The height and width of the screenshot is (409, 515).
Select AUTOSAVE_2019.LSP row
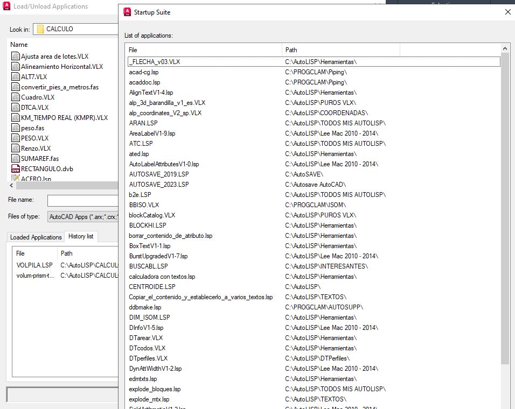(314, 174)
